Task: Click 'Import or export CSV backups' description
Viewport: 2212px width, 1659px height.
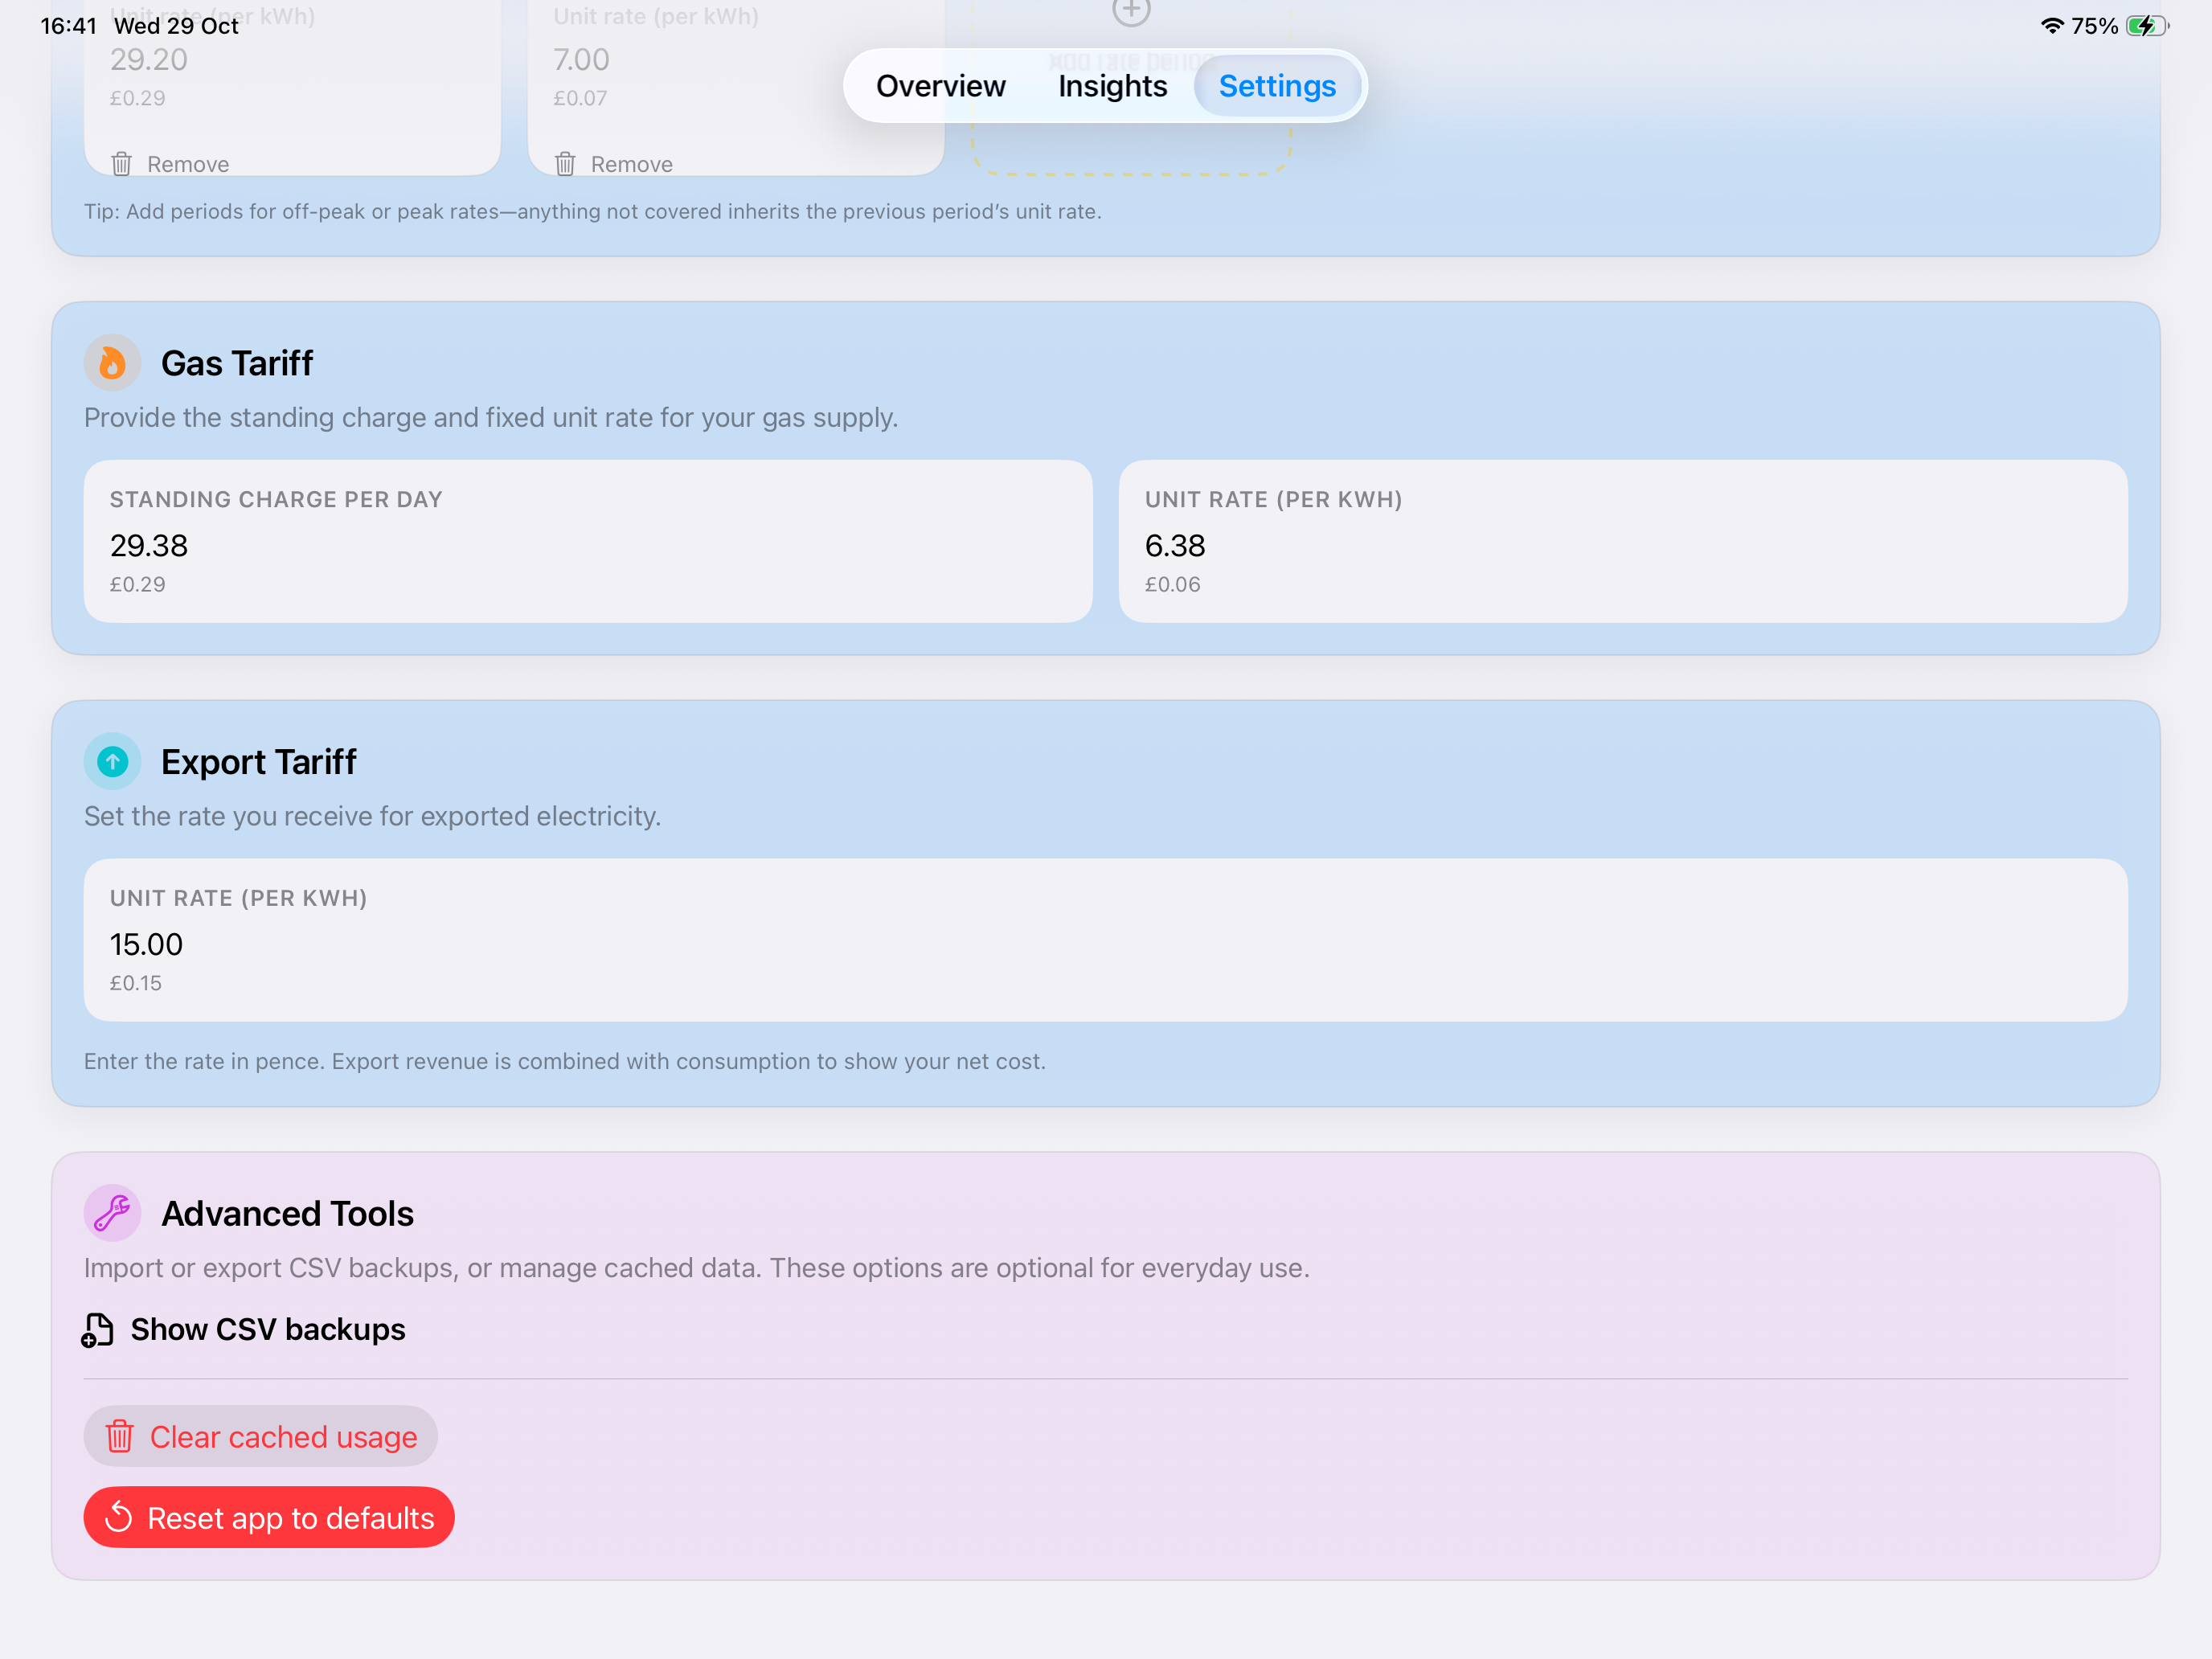Action: pos(697,1268)
